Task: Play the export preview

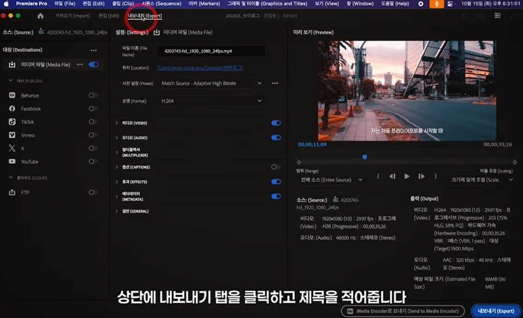Action: [x=407, y=176]
